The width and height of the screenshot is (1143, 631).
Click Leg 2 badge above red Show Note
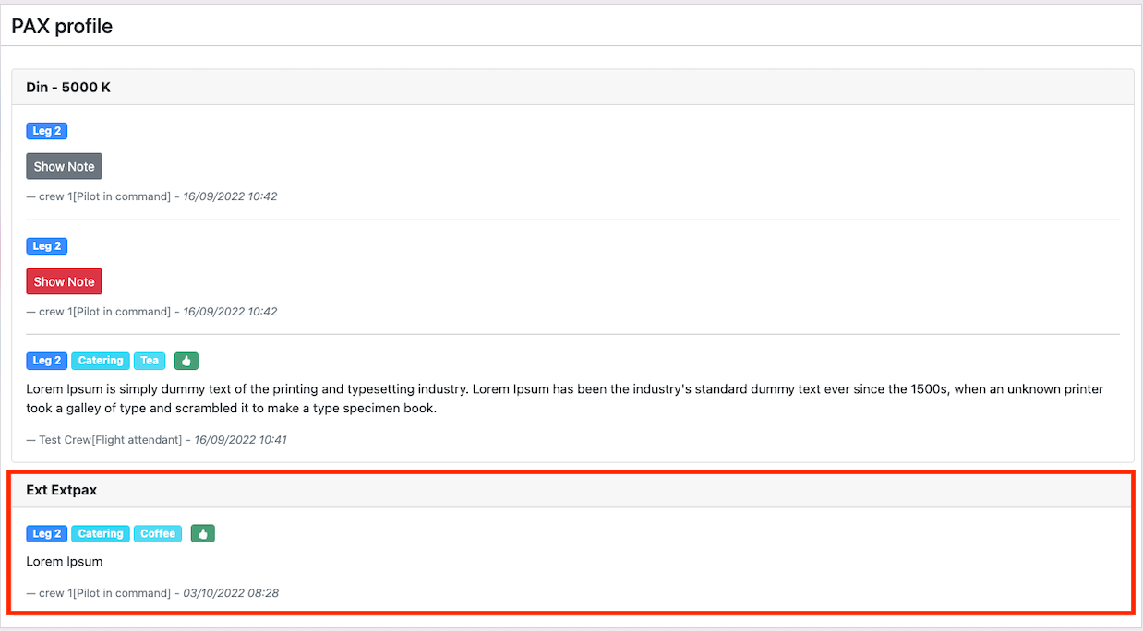(x=47, y=246)
